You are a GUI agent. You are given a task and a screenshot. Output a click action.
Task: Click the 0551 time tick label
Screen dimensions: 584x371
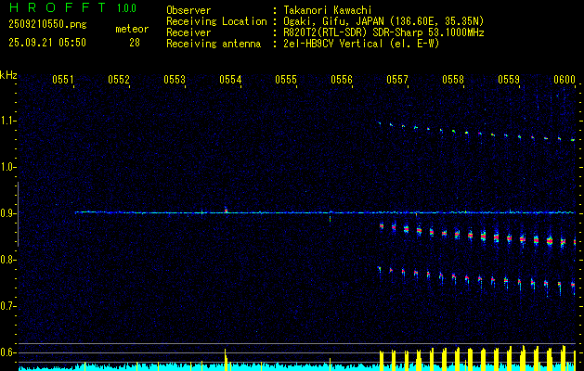pyautogui.click(x=63, y=81)
